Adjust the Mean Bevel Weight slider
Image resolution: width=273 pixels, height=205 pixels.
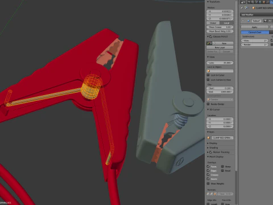click(220, 31)
